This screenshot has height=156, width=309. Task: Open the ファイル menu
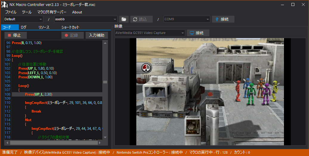point(11,12)
